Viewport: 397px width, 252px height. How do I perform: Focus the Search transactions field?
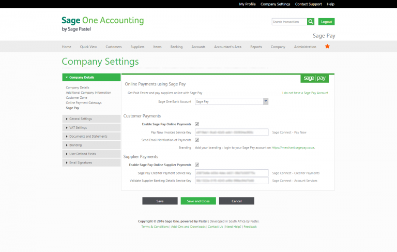(289, 22)
